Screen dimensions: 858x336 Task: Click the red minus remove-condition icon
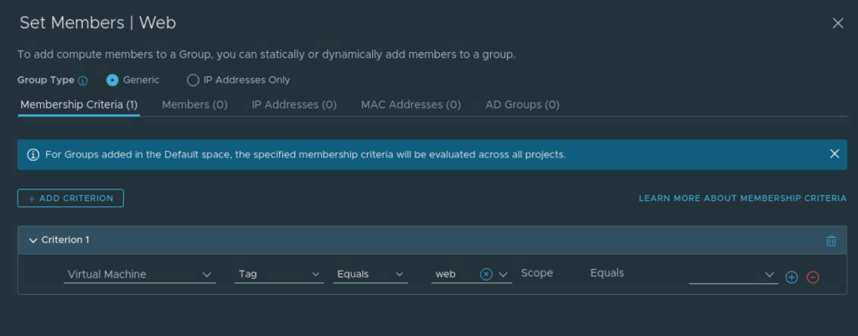click(812, 277)
